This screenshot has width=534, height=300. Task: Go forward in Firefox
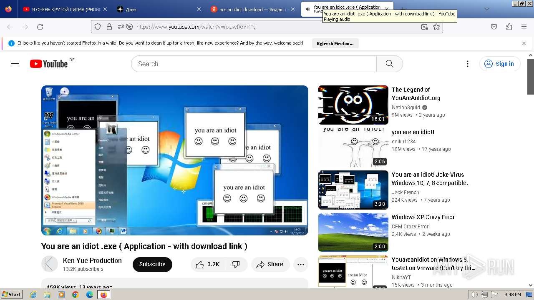(25, 27)
